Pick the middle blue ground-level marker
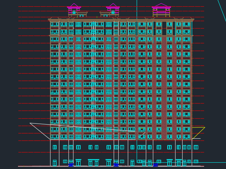The height and width of the screenshot is (169, 226). tap(116, 164)
